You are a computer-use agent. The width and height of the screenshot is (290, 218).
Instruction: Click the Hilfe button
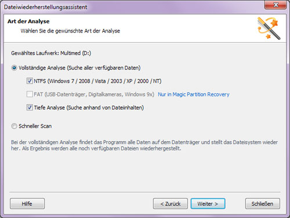coord(27,204)
